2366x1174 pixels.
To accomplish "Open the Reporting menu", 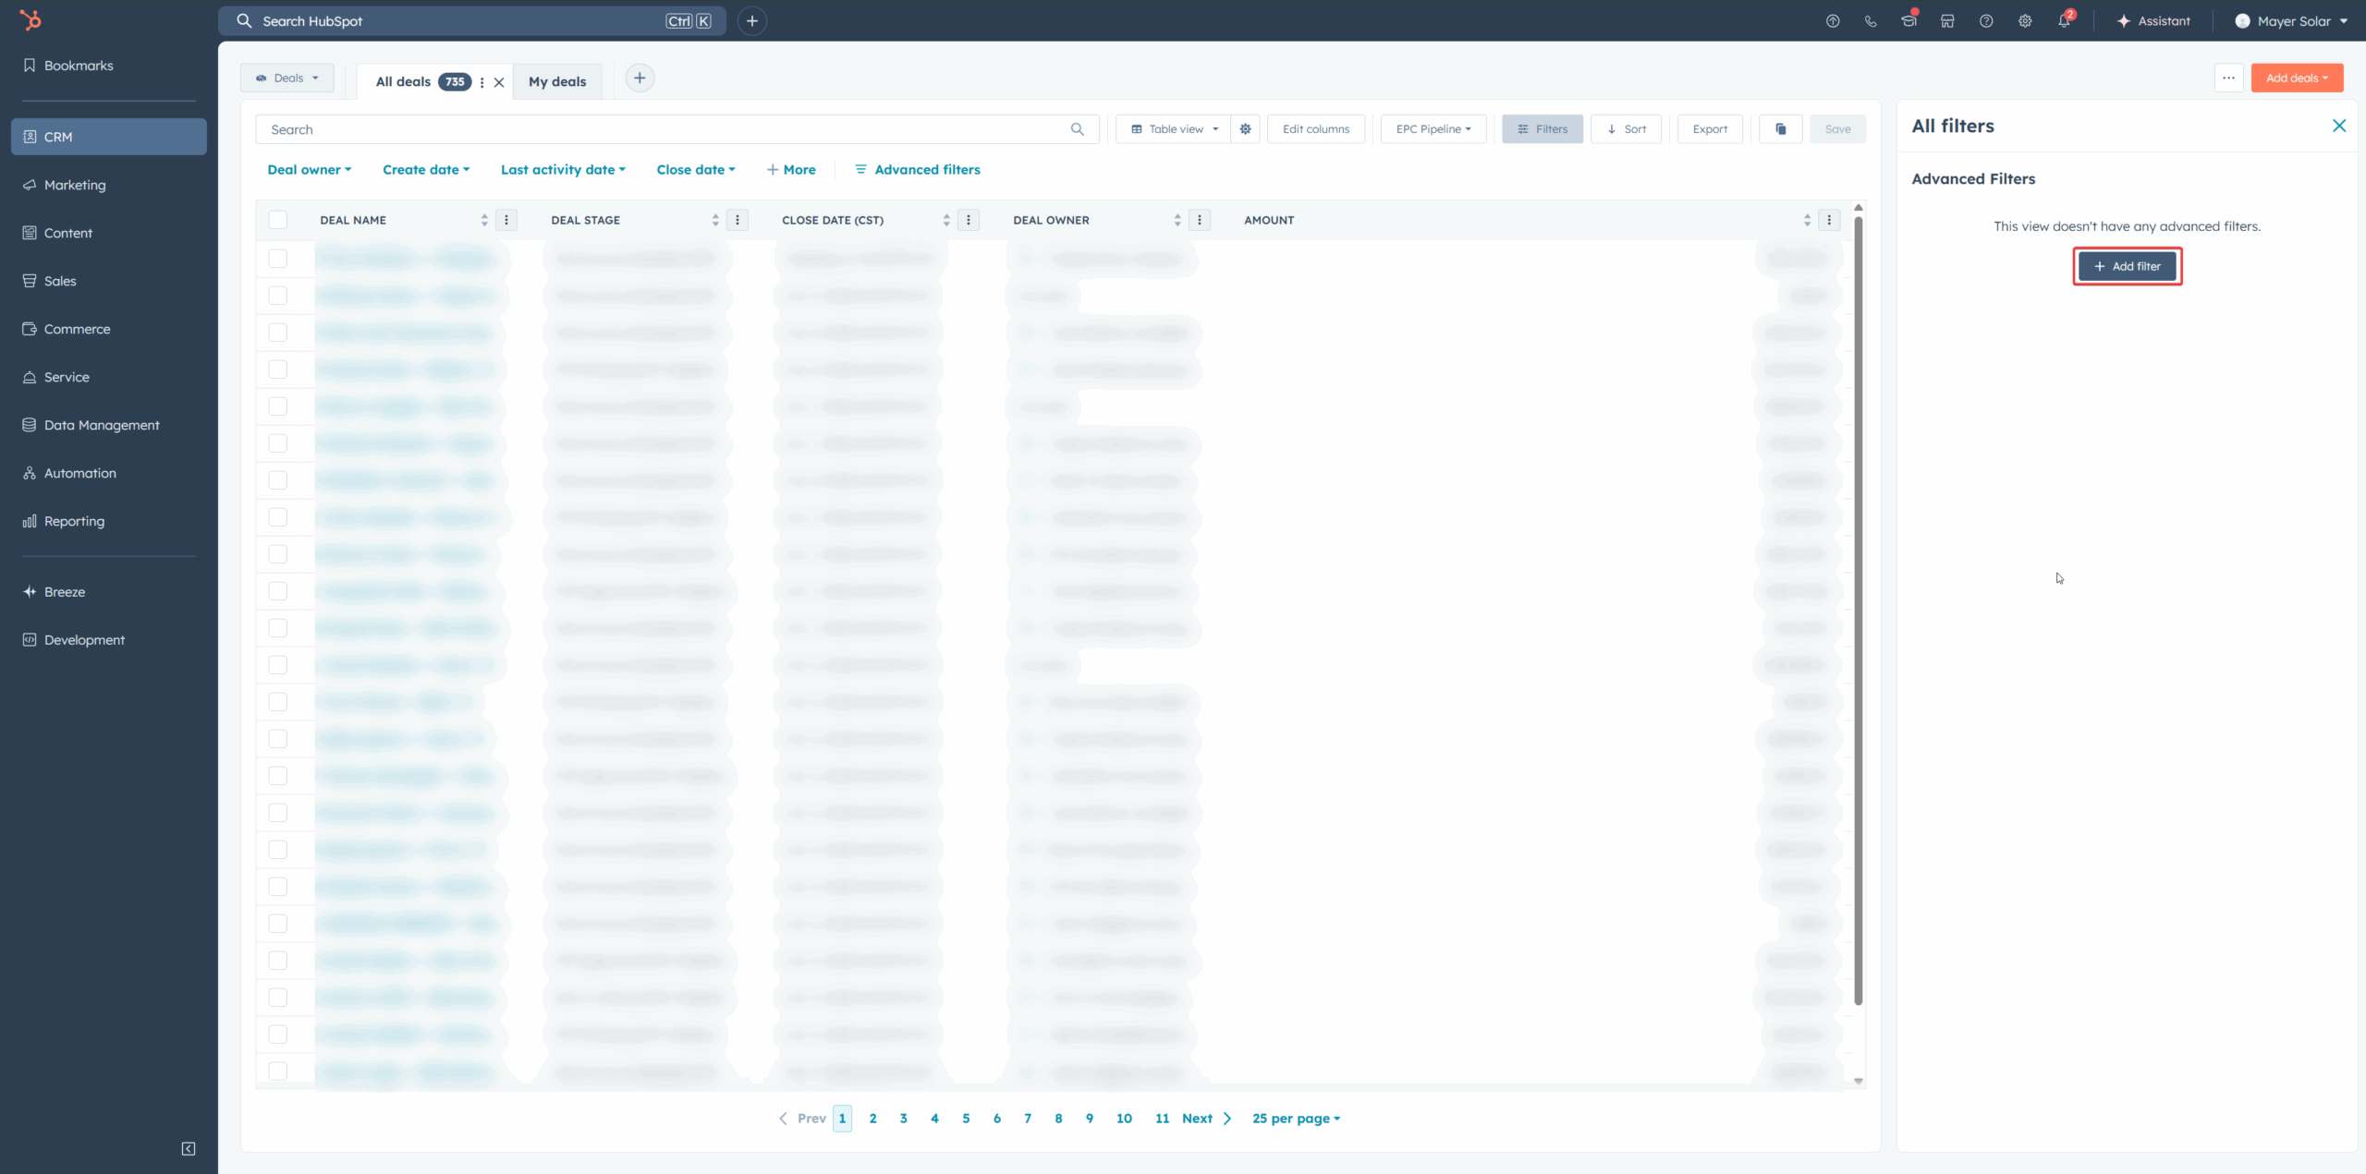I will (x=109, y=521).
